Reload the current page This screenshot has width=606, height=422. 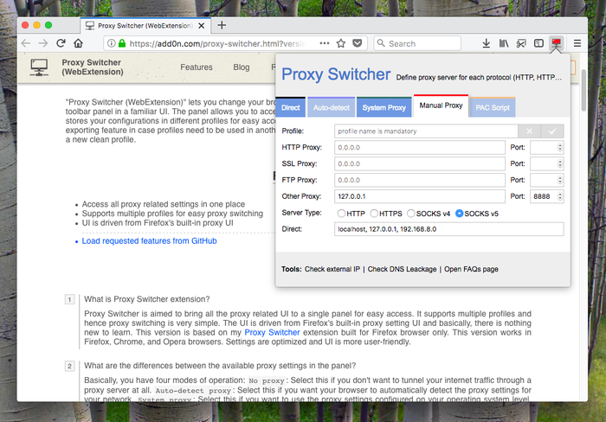point(61,43)
